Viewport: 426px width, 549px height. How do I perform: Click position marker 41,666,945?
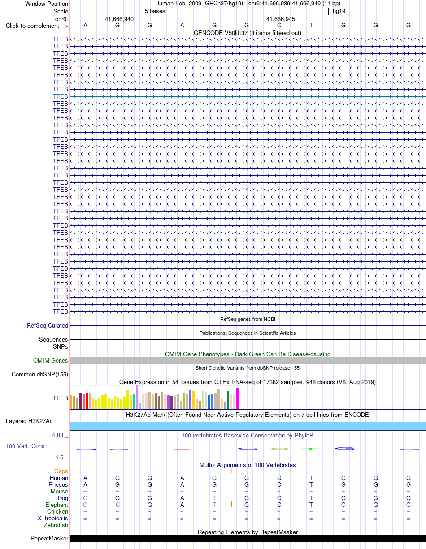click(x=281, y=19)
